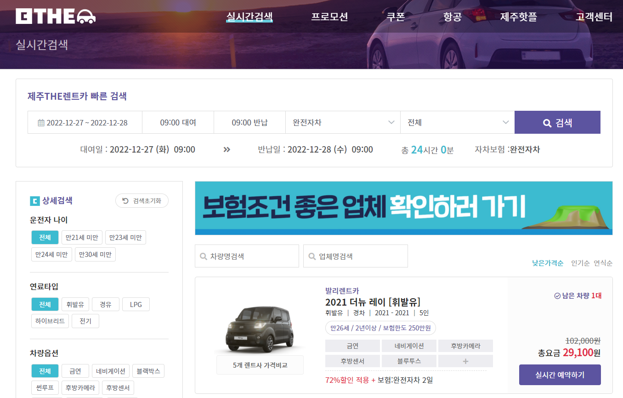
Task: Open 고객센터 menu
Action: [x=594, y=17]
